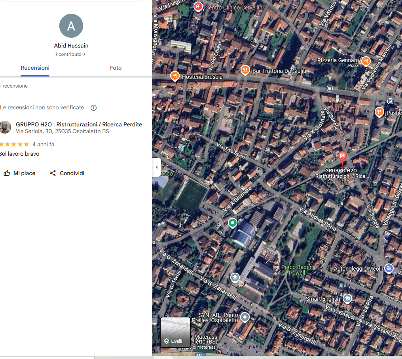Click the Parco Baden Powell label

[x=297, y=270]
